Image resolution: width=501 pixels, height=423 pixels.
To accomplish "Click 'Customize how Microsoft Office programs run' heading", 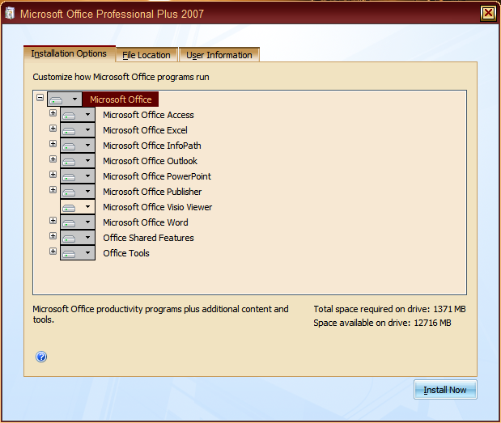I will point(121,77).
